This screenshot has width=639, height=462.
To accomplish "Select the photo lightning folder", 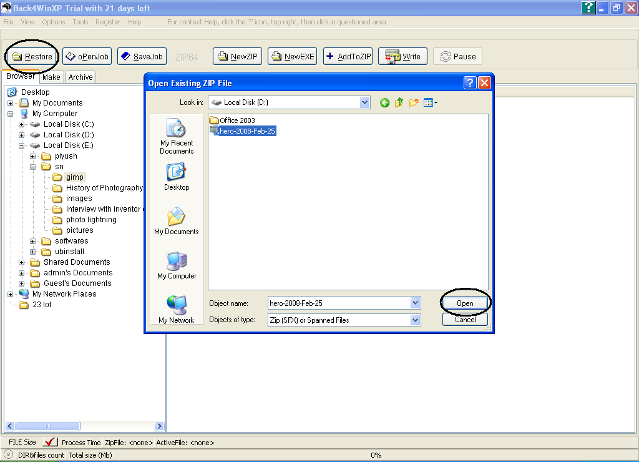I will point(91,219).
